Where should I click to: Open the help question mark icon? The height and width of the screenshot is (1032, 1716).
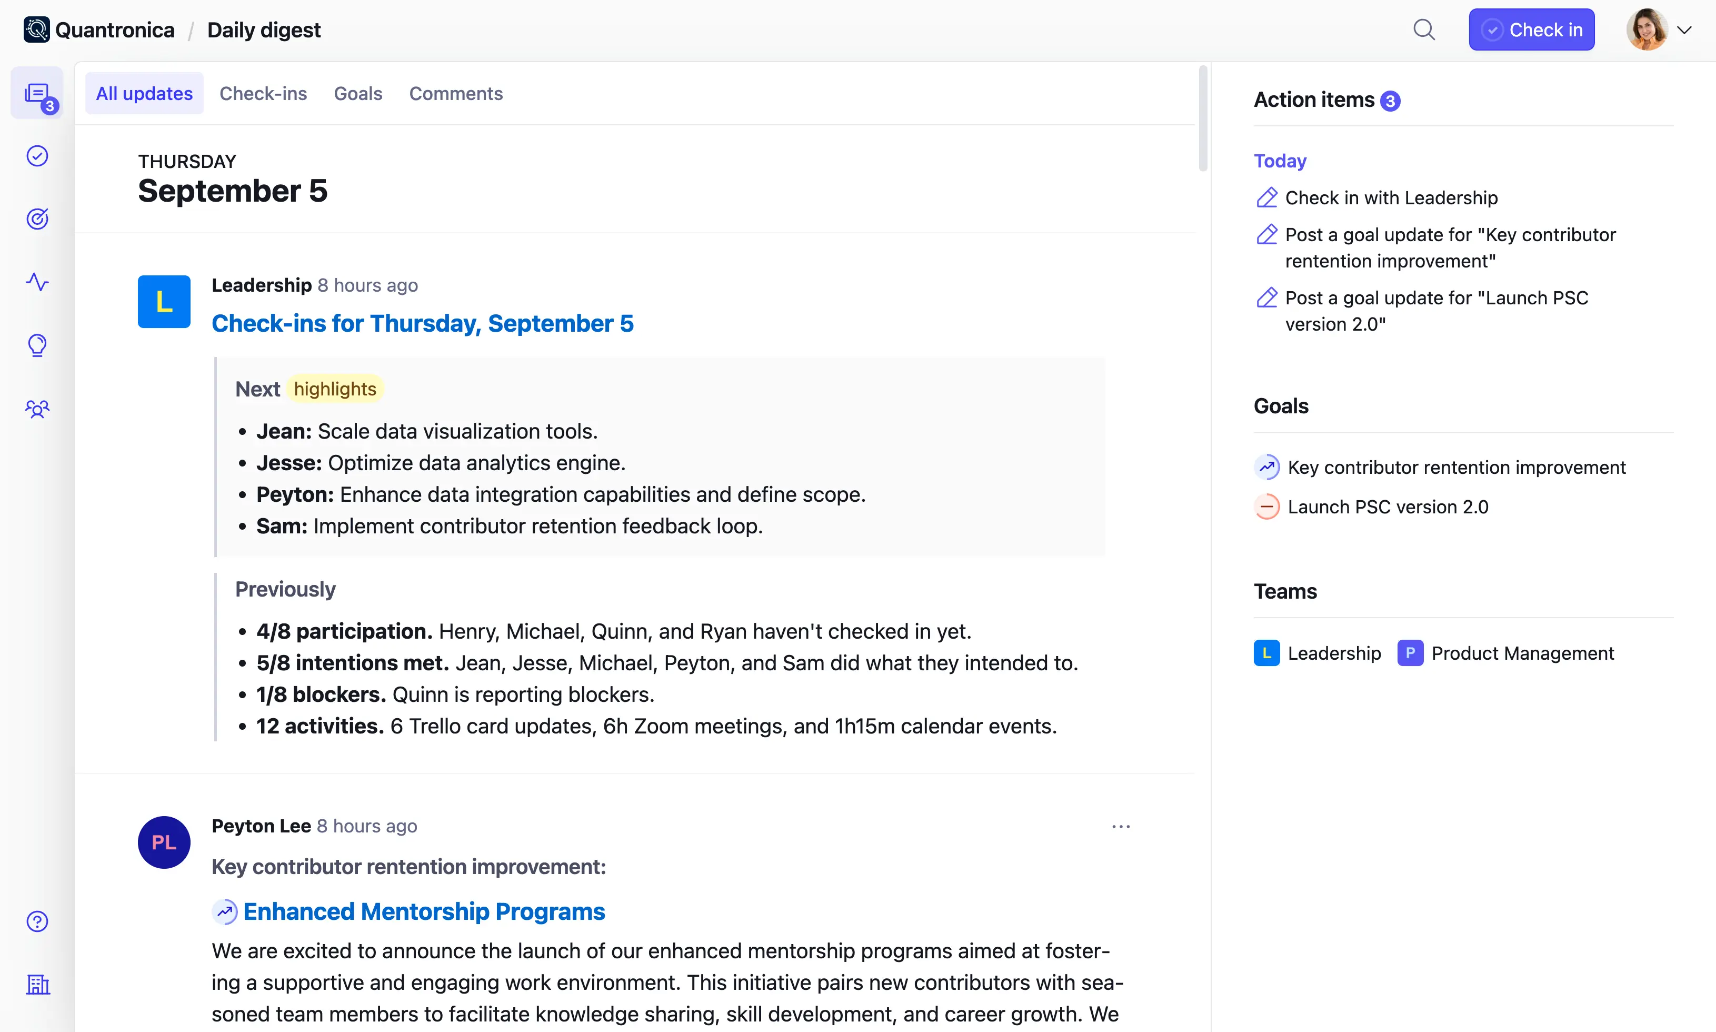point(37,921)
